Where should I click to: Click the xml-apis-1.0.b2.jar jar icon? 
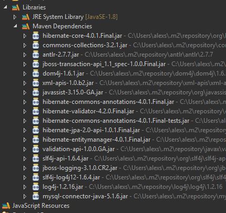click(x=36, y=83)
